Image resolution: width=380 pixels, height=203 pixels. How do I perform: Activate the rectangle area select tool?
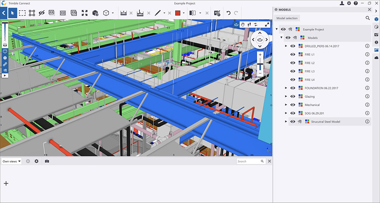(x=22, y=13)
